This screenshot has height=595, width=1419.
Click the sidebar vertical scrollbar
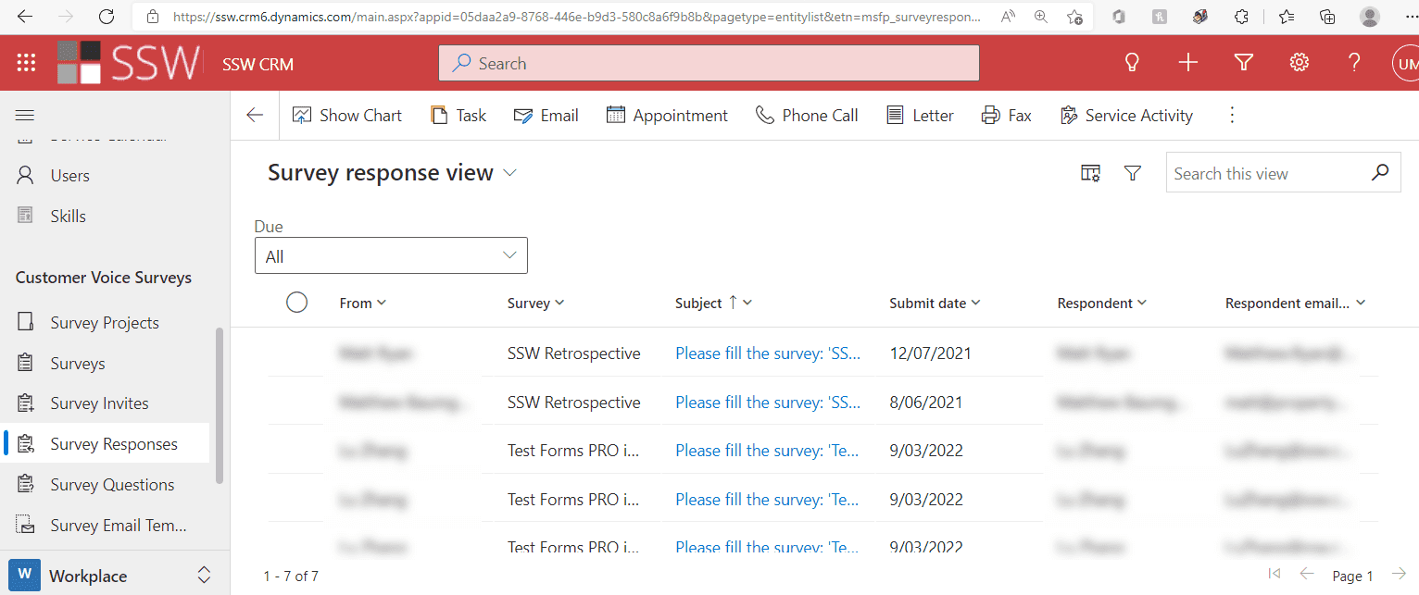(x=220, y=405)
